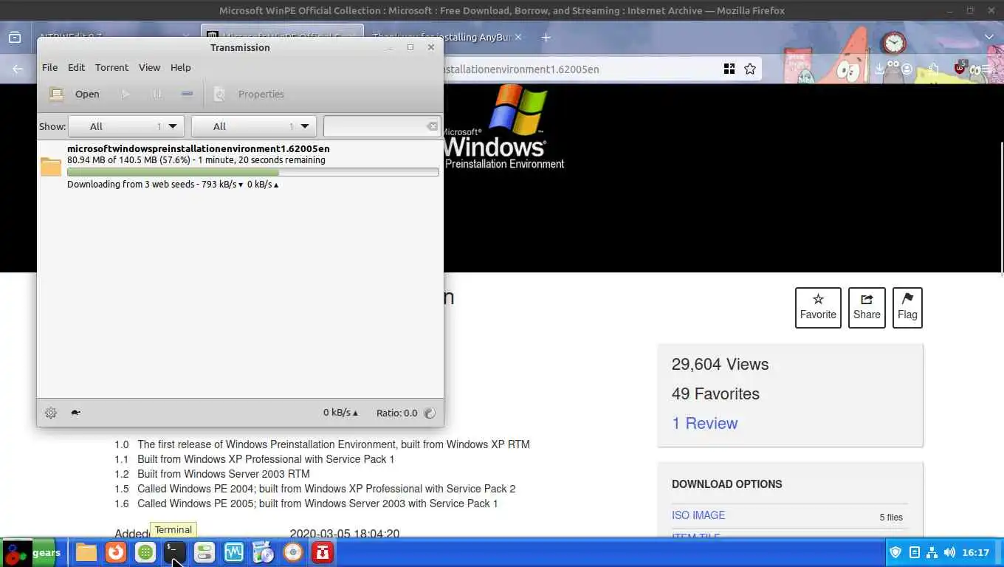This screenshot has width=1004, height=567.
Task: Open a new Firefox tab
Action: pos(546,37)
